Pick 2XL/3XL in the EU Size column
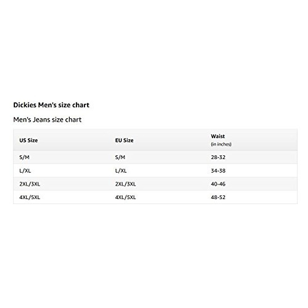Image resolution: width=308 pixels, height=308 pixels. coord(126,184)
